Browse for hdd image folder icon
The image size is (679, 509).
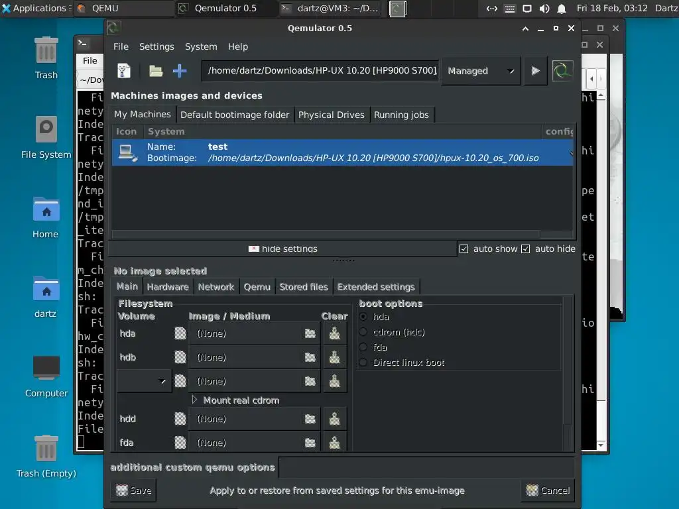(x=310, y=419)
